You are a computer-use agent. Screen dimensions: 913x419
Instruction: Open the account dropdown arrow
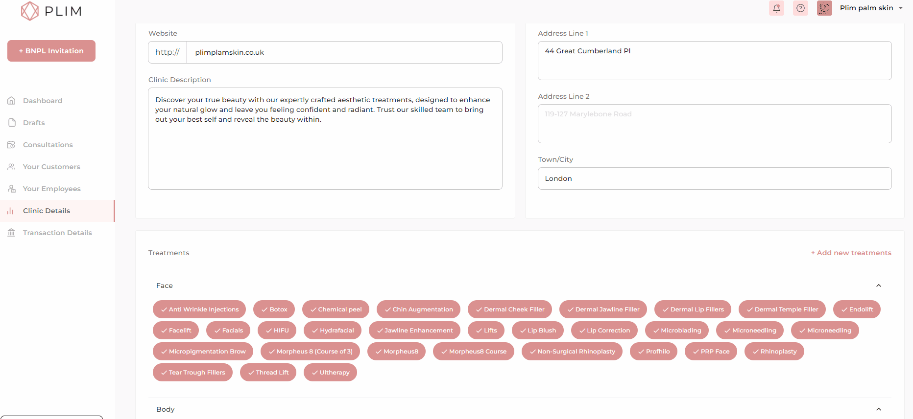click(901, 8)
